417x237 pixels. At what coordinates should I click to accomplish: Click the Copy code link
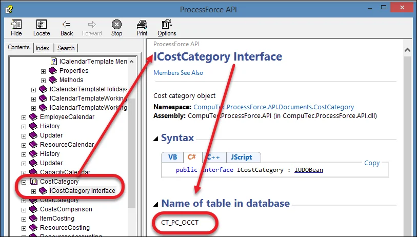tap(372, 163)
